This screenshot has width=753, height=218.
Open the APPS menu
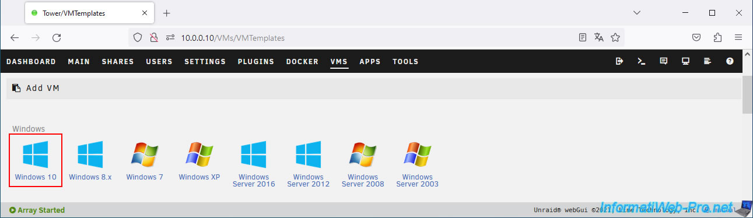[370, 61]
